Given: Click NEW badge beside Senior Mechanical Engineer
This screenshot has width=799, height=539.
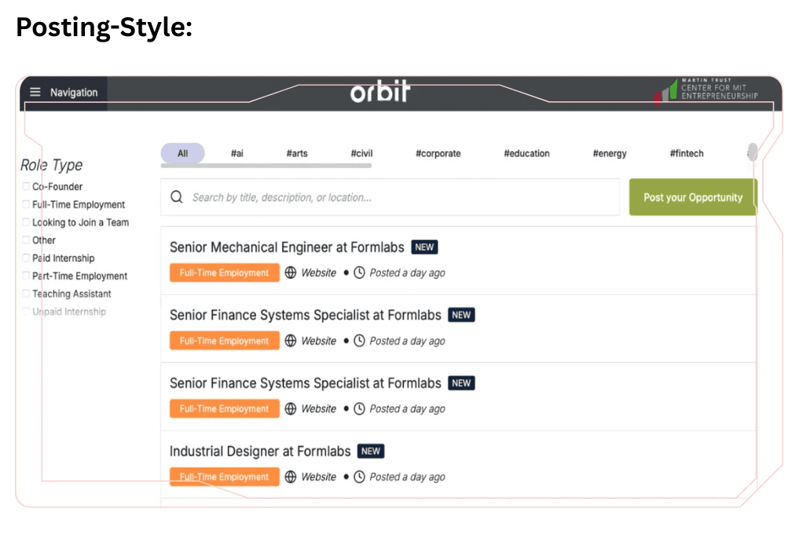Looking at the screenshot, I should click(424, 247).
